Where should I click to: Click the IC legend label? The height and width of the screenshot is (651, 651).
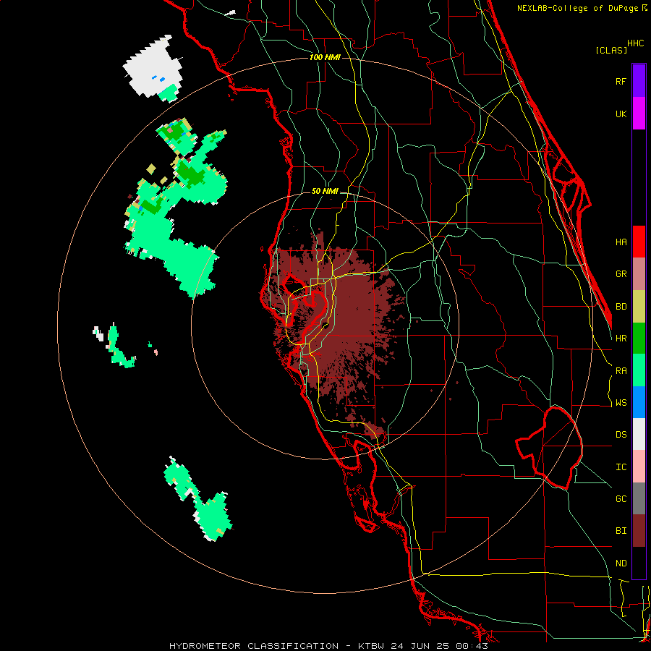point(621,467)
